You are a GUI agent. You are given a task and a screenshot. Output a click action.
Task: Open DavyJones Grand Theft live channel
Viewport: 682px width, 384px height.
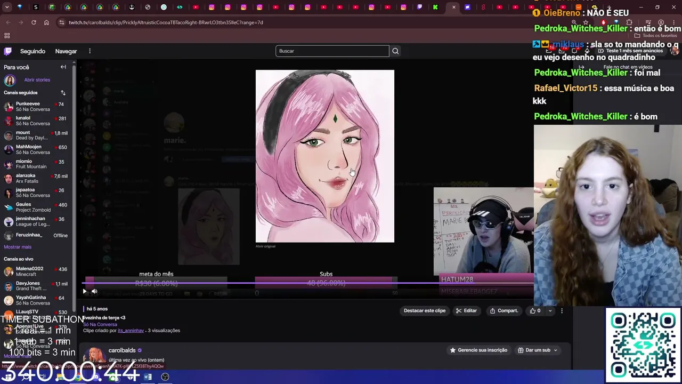[36, 286]
